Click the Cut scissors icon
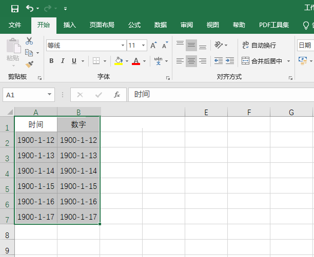This screenshot has width=314, height=257. tap(29, 41)
